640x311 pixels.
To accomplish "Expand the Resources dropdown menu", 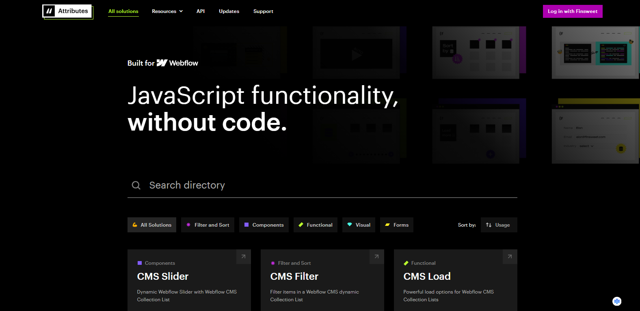I will point(167,11).
